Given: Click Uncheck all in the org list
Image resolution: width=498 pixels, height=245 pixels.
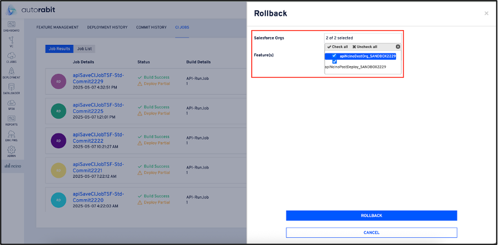Looking at the screenshot, I should tap(365, 47).
